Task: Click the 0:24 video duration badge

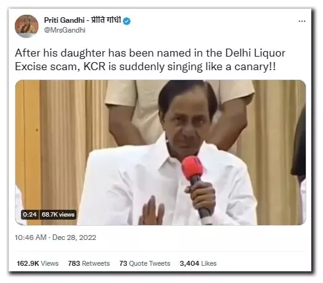Action: [x=30, y=215]
